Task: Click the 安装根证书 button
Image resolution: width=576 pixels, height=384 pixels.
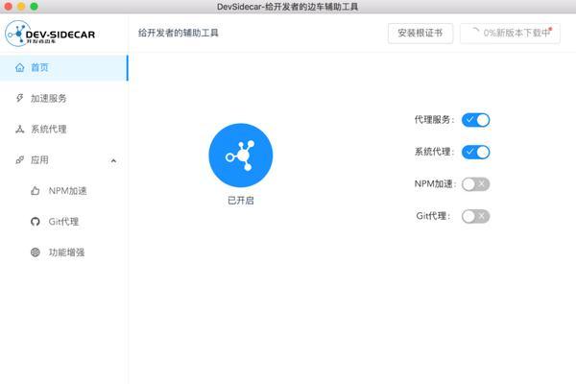Action: pyautogui.click(x=420, y=33)
